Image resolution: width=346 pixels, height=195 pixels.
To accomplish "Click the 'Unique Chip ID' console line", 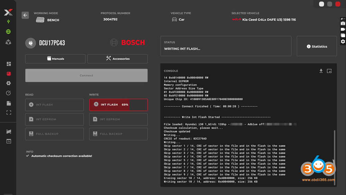I will (203, 99).
